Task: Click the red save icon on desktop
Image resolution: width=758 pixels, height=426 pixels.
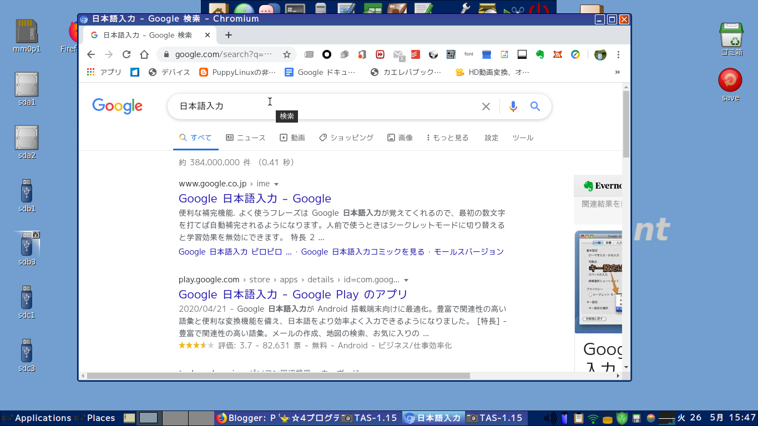Action: click(730, 85)
